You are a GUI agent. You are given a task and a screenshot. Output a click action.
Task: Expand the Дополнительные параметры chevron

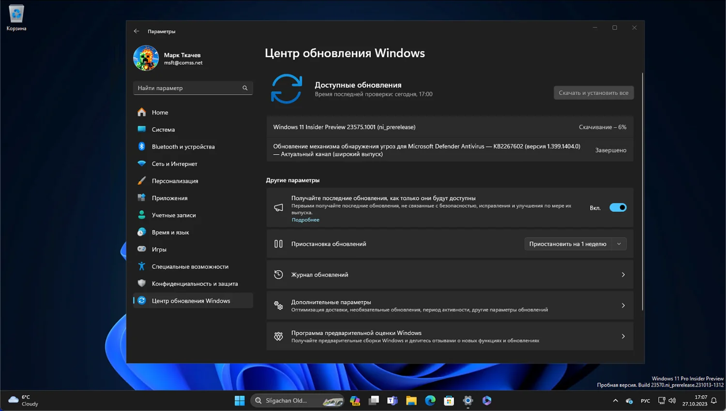pos(623,306)
